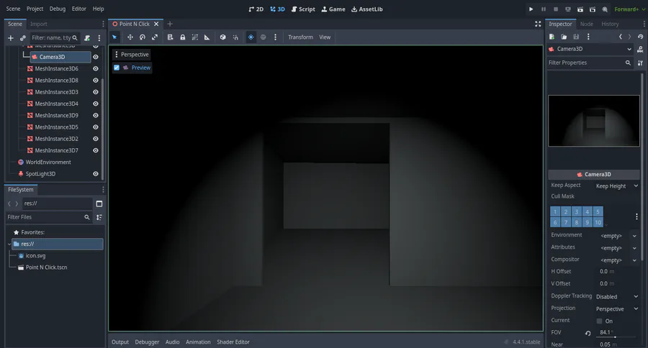Collapse the res:// folder tree arrow
Screen dimensions: 648x348
pyautogui.click(x=9, y=244)
